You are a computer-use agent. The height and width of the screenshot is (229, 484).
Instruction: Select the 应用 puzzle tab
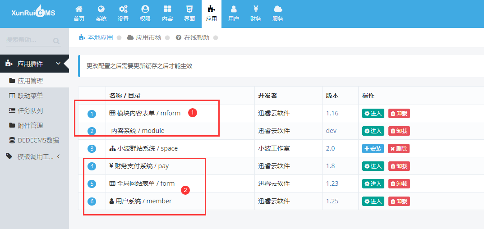click(212, 14)
